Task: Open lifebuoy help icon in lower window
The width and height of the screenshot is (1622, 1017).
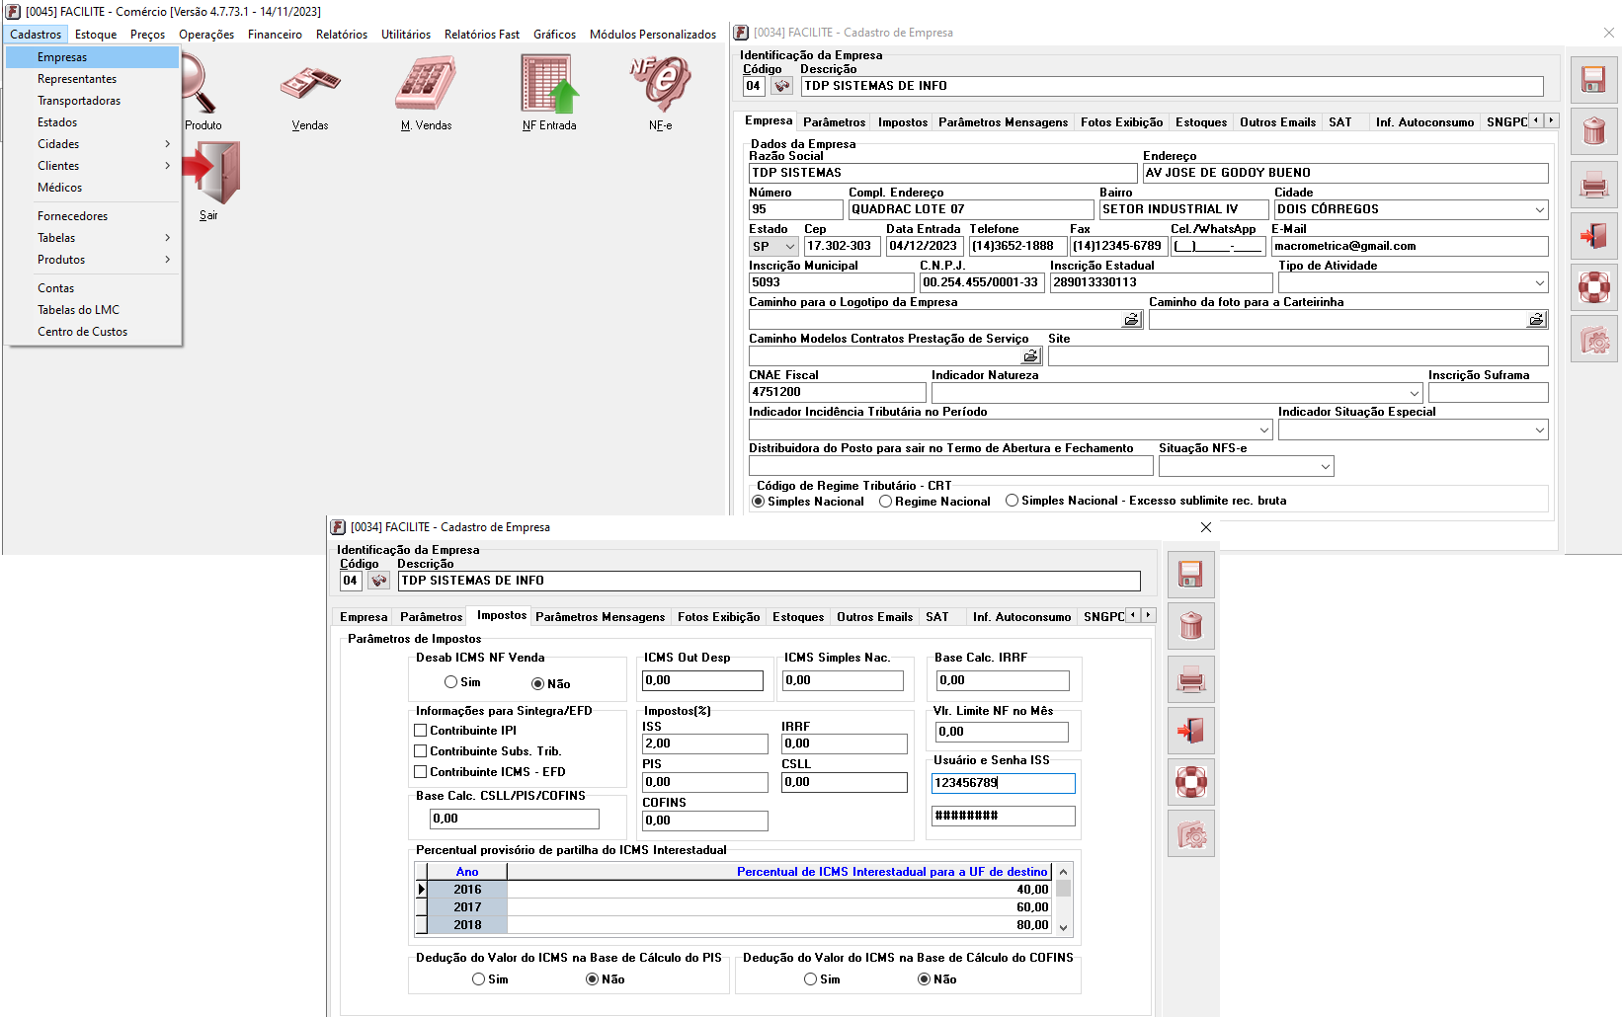Action: coord(1190,782)
